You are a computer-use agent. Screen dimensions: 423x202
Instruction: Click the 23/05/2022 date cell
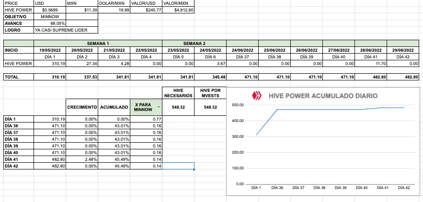(x=178, y=50)
